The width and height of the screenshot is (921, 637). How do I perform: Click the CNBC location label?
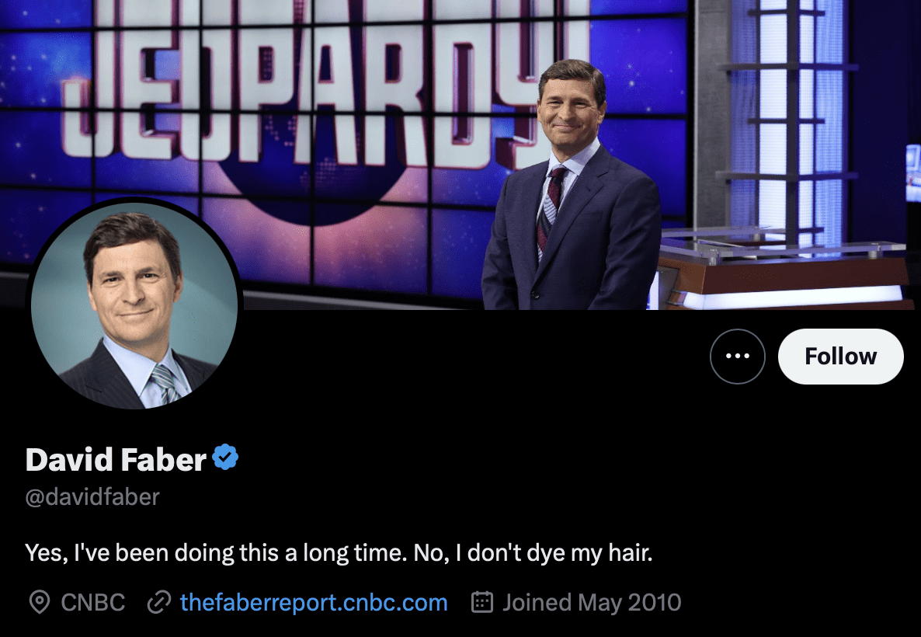(93, 602)
